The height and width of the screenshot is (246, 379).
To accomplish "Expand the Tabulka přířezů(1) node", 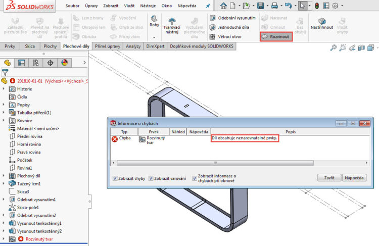I will coord(4,113).
